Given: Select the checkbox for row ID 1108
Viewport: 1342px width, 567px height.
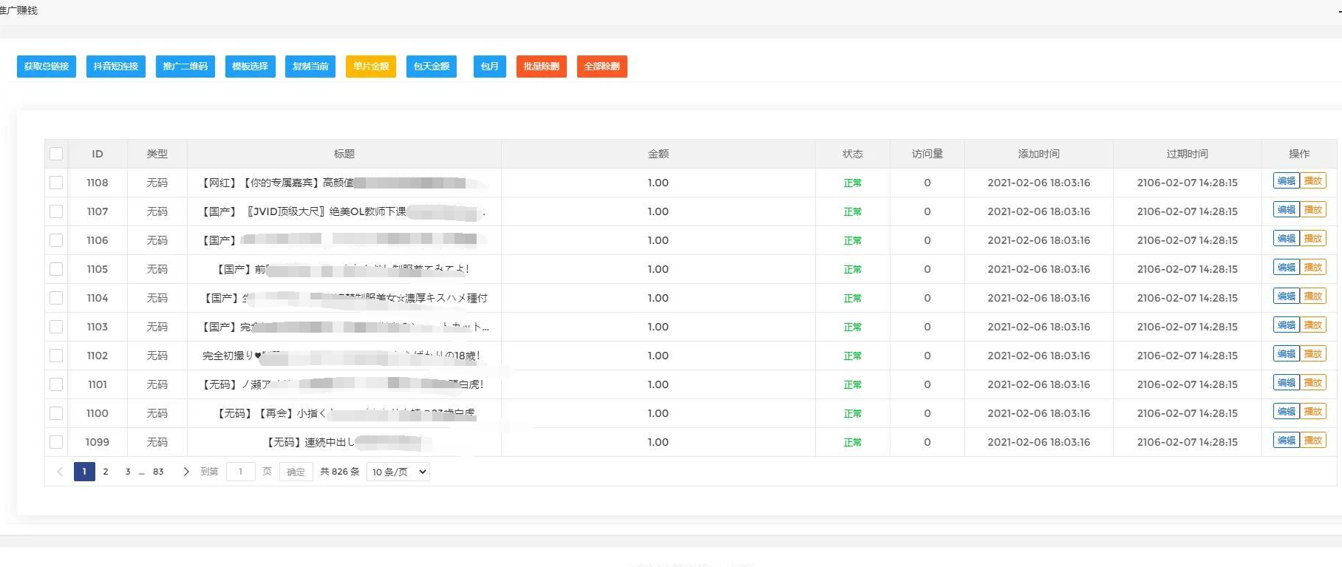Looking at the screenshot, I should [56, 183].
